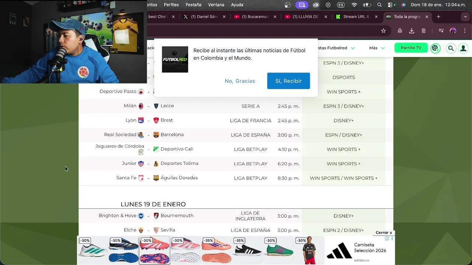Click the Camiseta Selección 2026 ad text
This screenshot has width=472, height=265.
(x=370, y=248)
